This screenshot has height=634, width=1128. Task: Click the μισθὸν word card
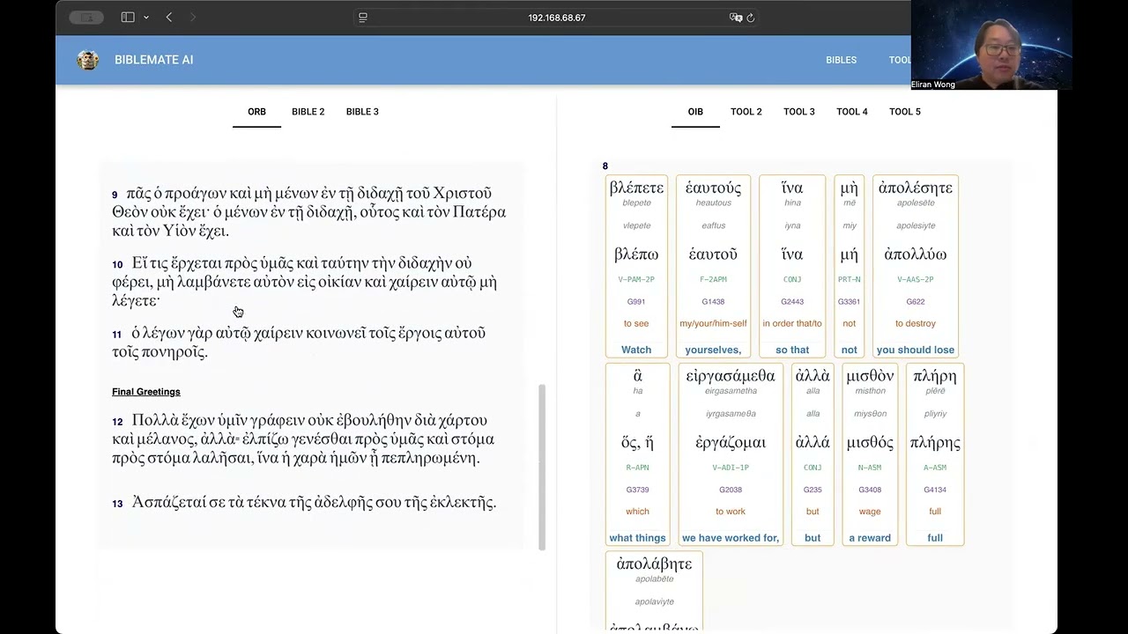pos(870,454)
